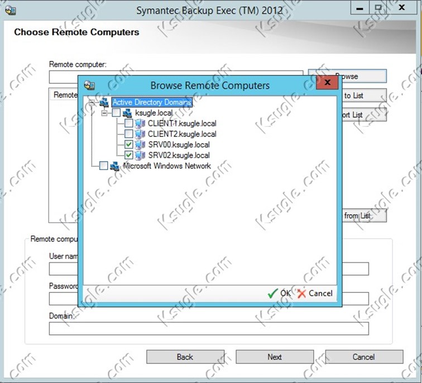Screen dimensions: 422x383
Task: Click the Domain input field
Action: [x=209, y=329]
